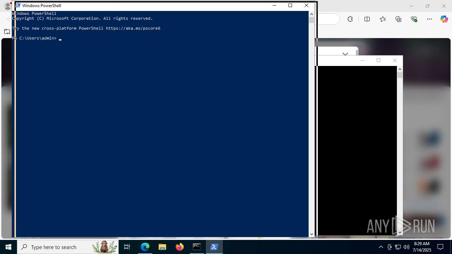Open Edge Settings and more menu

tap(429, 19)
